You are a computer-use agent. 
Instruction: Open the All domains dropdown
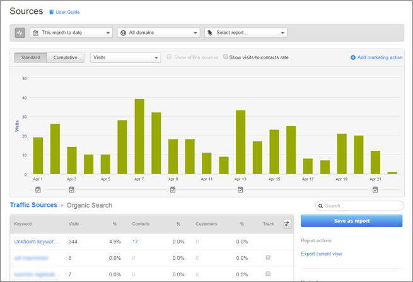coord(158,33)
